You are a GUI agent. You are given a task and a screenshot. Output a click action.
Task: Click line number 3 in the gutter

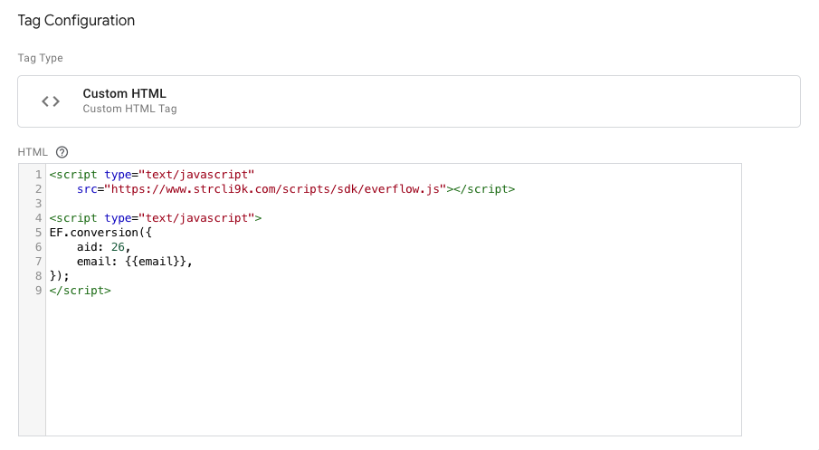coord(38,204)
